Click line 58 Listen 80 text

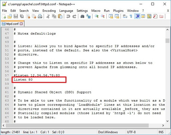[23, 79]
